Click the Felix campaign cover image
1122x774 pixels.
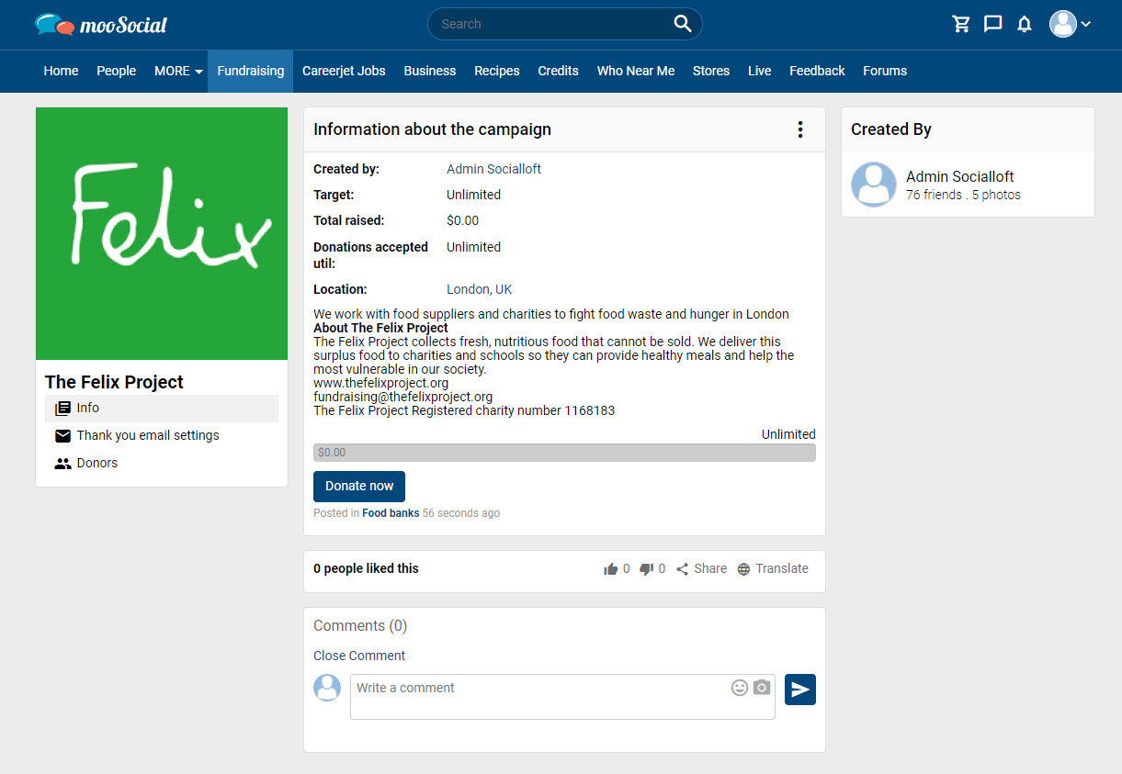click(x=162, y=234)
